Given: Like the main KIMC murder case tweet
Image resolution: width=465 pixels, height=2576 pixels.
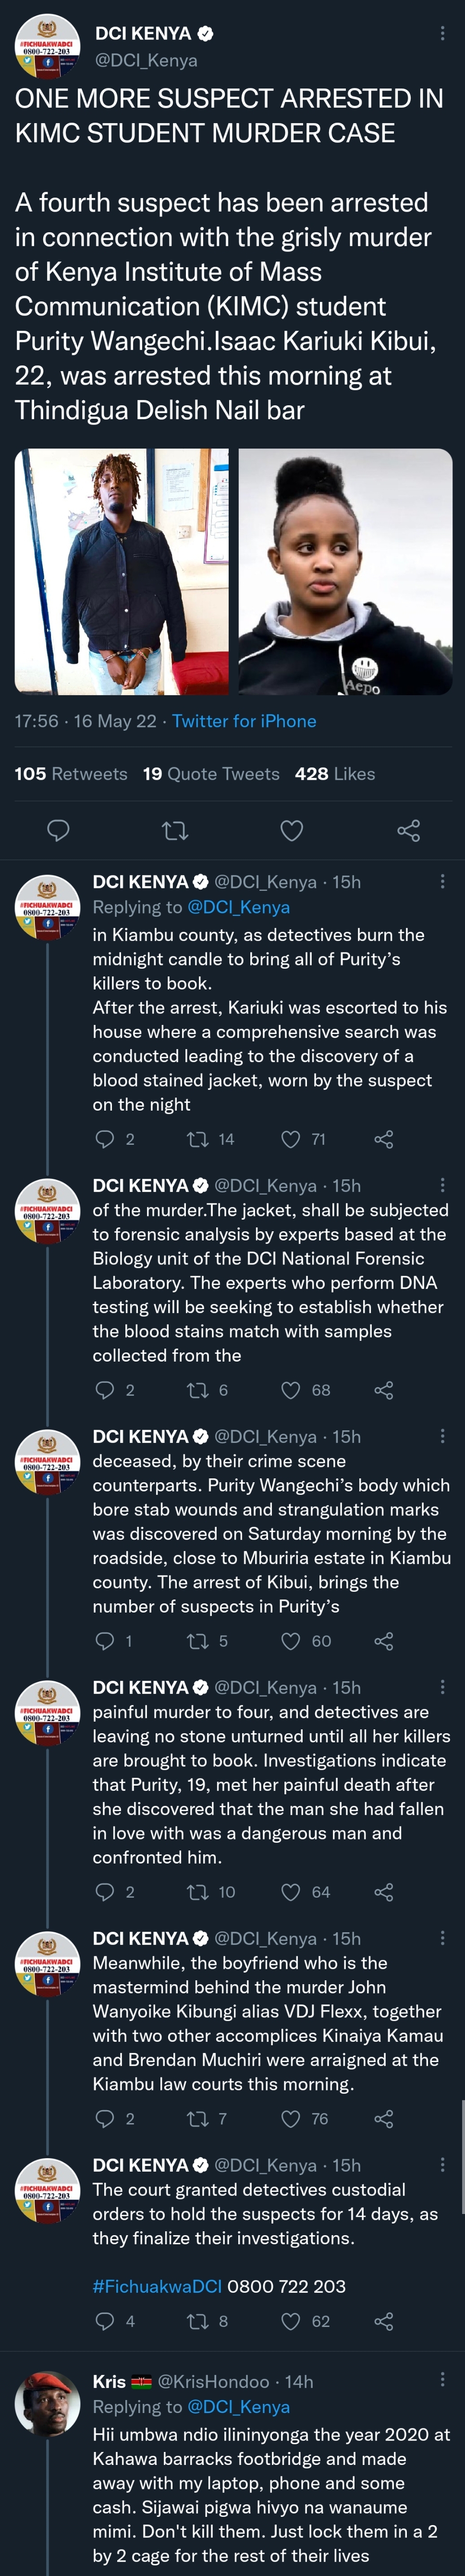Looking at the screenshot, I should [x=291, y=830].
